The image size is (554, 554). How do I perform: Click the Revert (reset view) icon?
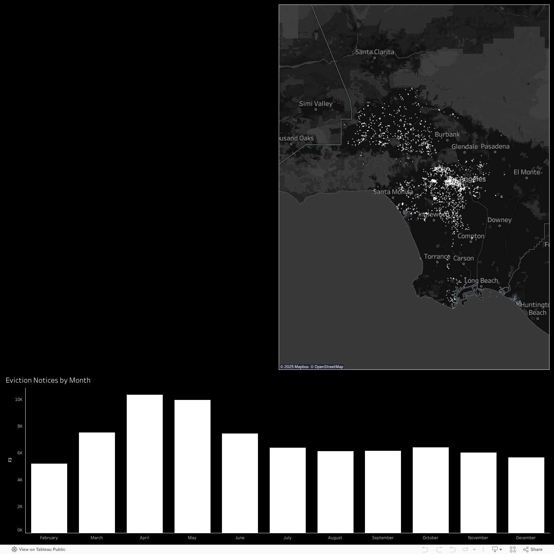[453, 549]
